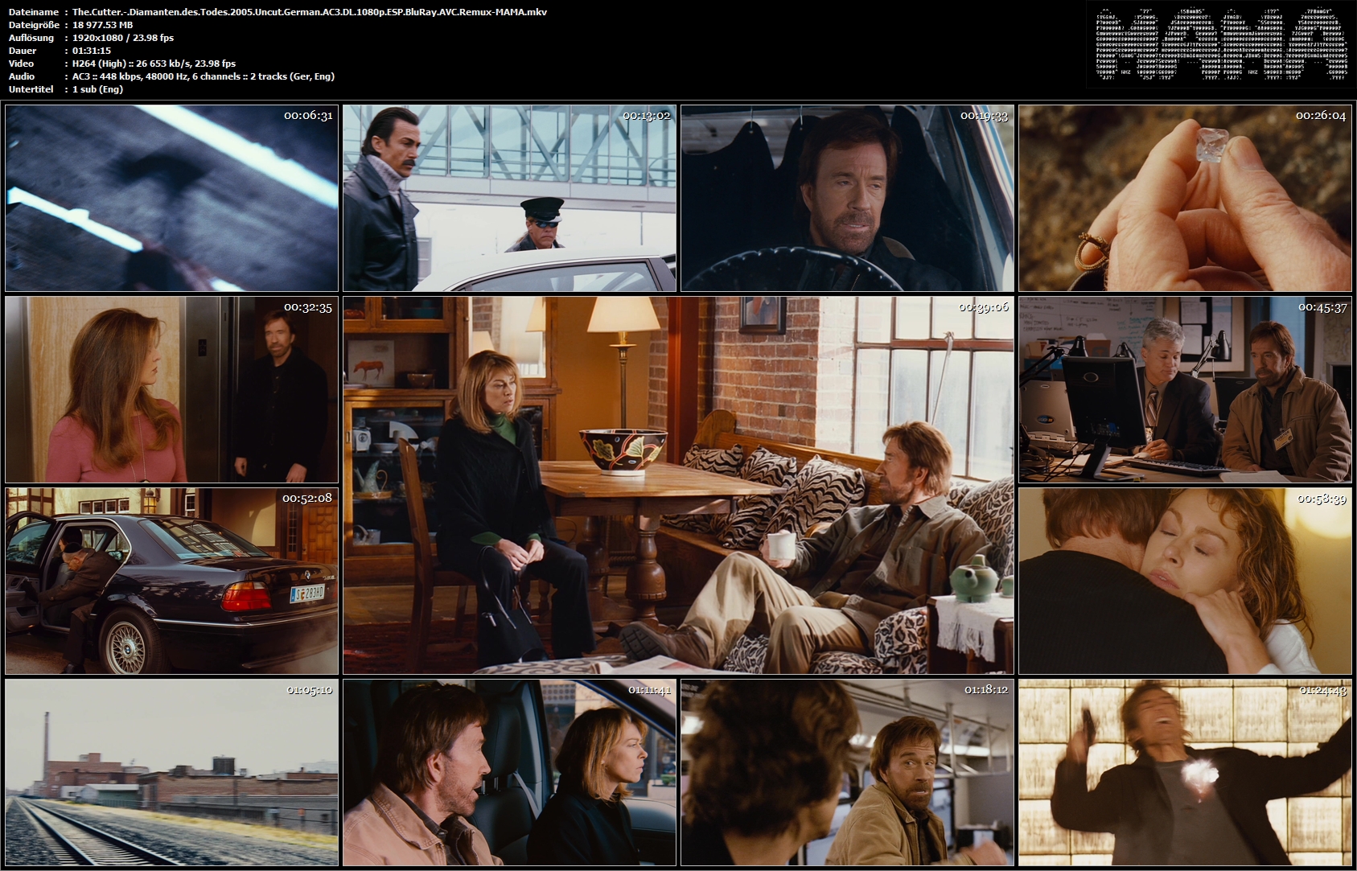This screenshot has width=1357, height=871.
Task: Click the file name ending in Remux-MAMA.mkv
Action: coord(310,12)
